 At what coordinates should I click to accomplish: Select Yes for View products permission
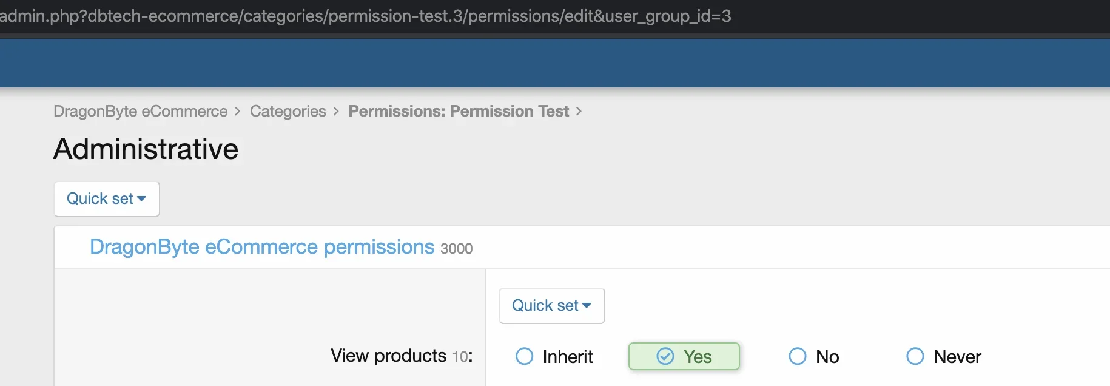click(x=684, y=356)
